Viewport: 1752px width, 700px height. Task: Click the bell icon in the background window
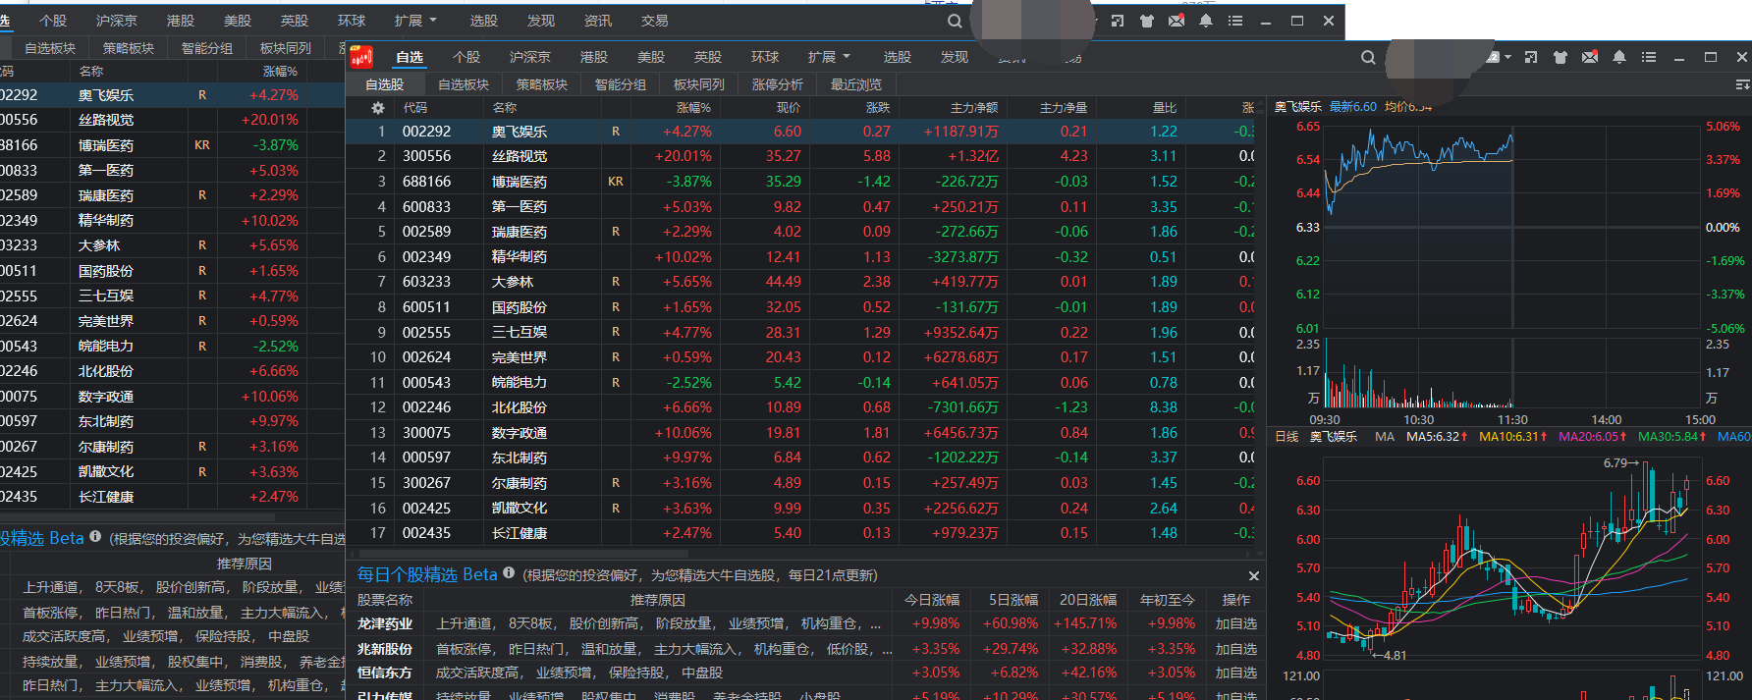(x=1206, y=21)
